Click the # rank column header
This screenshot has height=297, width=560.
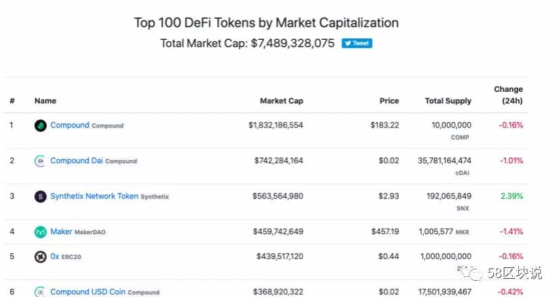12,101
